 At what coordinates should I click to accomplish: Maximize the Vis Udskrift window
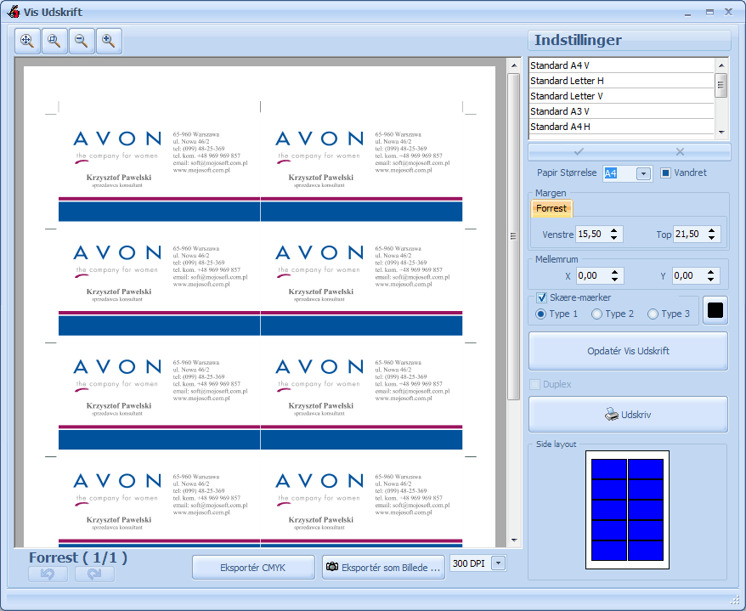tap(709, 13)
